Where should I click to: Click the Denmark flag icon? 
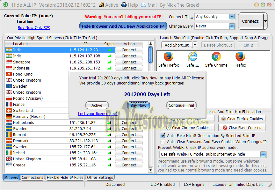click(9, 141)
